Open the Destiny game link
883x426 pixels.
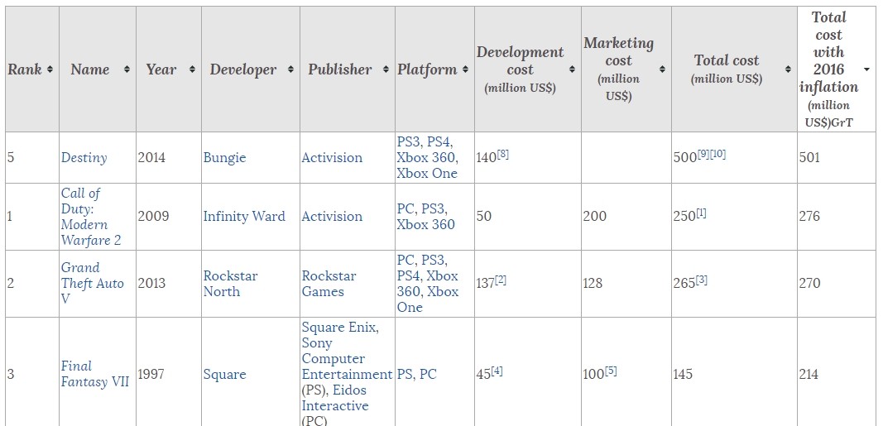coord(84,157)
